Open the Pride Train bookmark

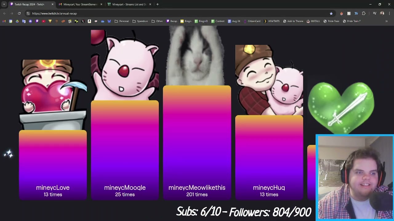click(331, 21)
